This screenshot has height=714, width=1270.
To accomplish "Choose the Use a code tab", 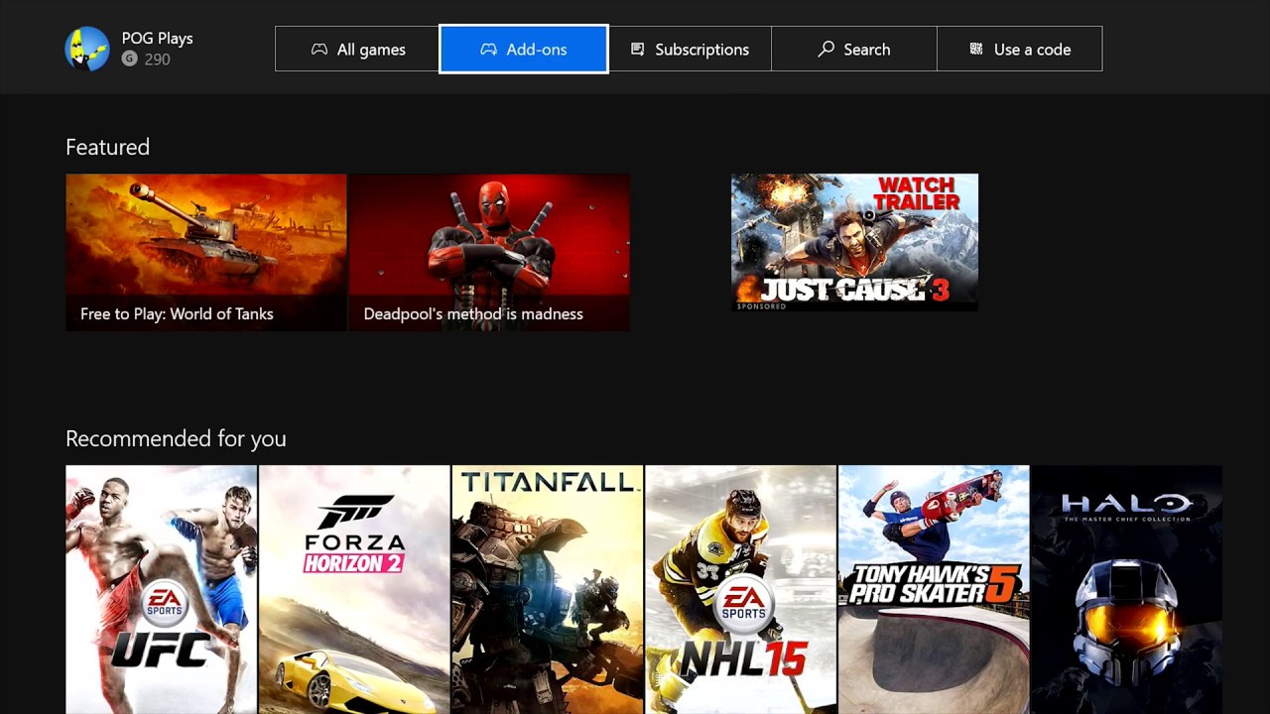I will 1019,49.
